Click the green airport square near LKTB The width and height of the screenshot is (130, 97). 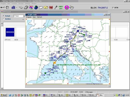(x=84, y=35)
